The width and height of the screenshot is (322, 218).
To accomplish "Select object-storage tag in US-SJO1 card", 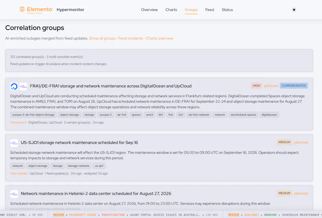I will (x=38, y=166).
